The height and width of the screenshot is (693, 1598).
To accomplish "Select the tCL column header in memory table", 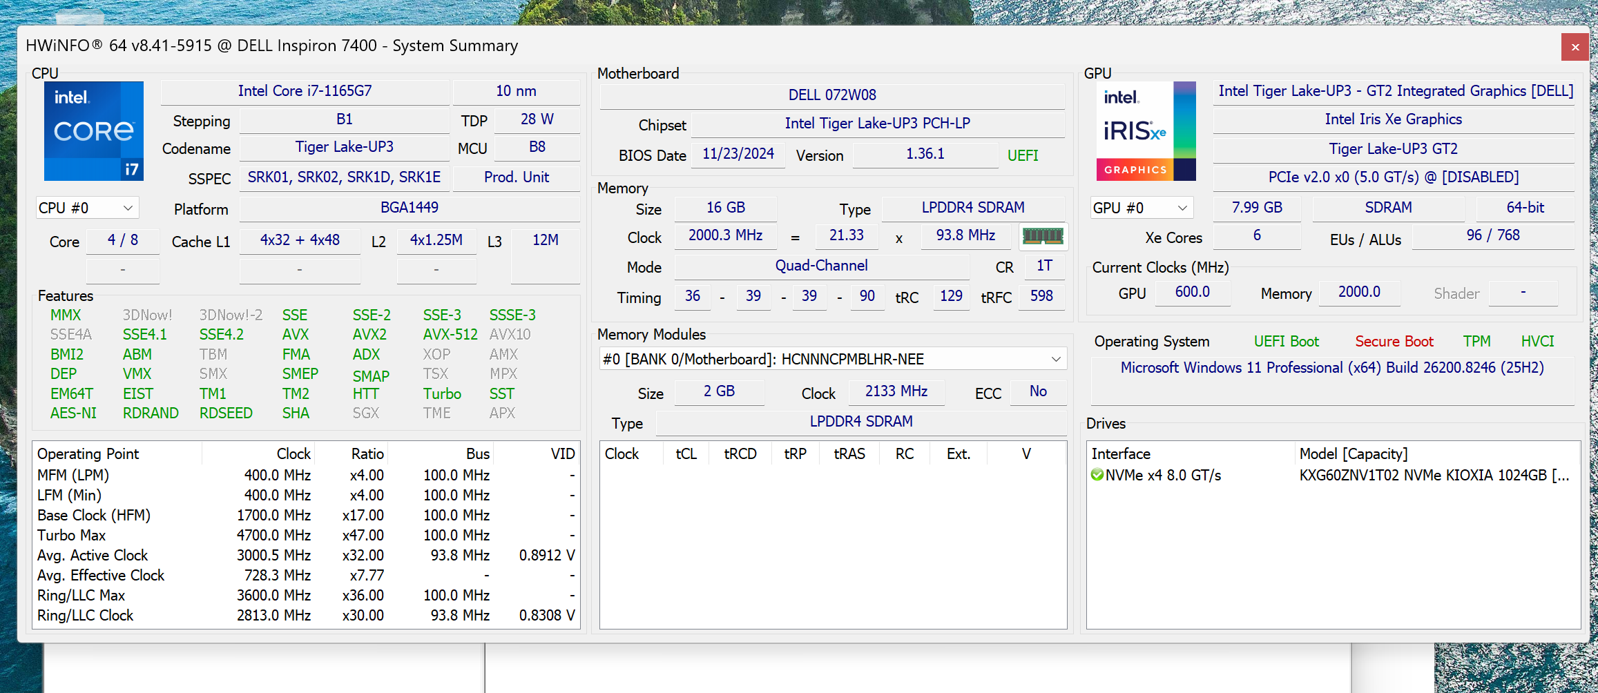I will 686,453.
